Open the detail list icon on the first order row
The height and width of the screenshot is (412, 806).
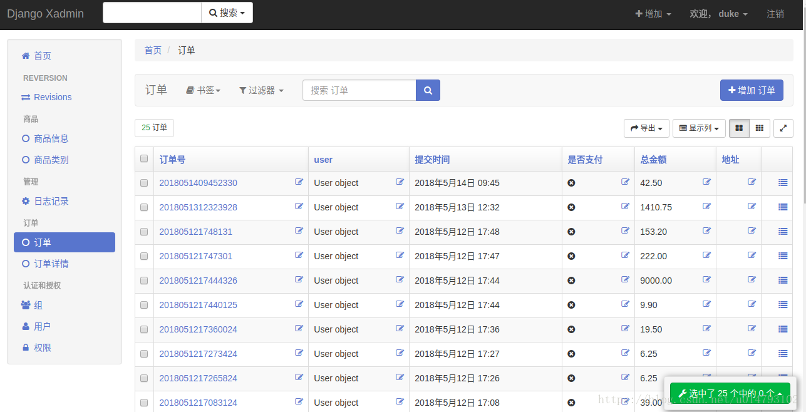pyautogui.click(x=782, y=182)
